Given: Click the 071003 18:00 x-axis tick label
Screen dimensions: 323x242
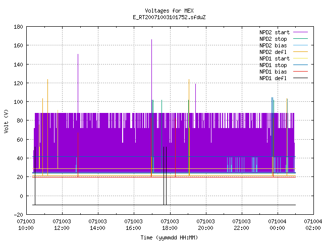Looking at the screenshot, I should tap(170, 224).
